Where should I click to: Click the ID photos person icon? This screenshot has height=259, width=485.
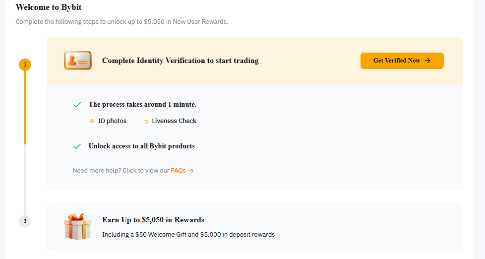pyautogui.click(x=92, y=121)
